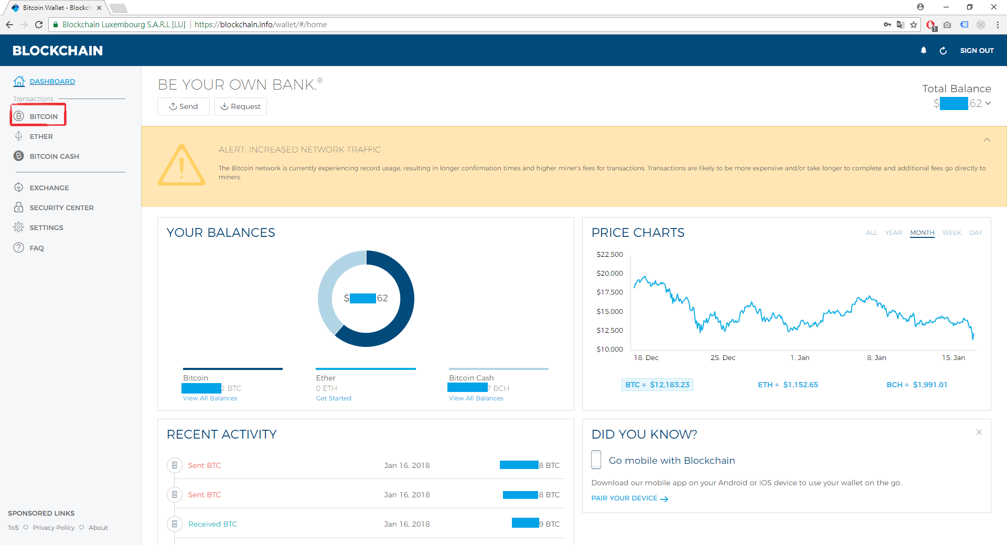Click the saved password key icon
Viewport: 1007px width, 545px height.
click(887, 25)
